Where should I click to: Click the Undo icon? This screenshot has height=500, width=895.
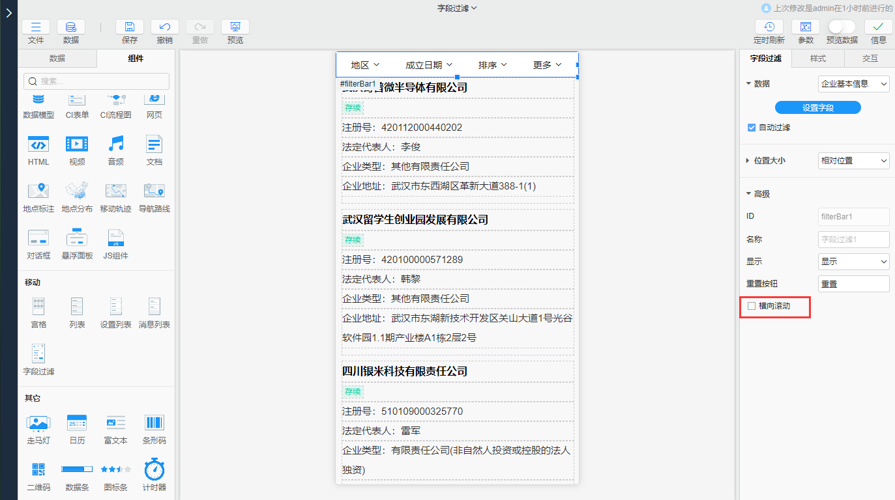click(165, 27)
